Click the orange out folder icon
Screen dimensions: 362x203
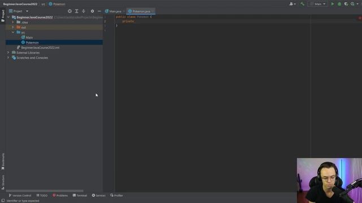19,27
